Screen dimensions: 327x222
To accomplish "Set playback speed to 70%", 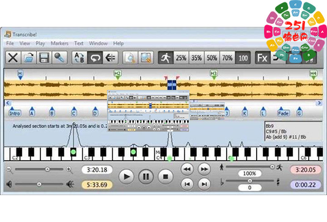I will (227, 57).
